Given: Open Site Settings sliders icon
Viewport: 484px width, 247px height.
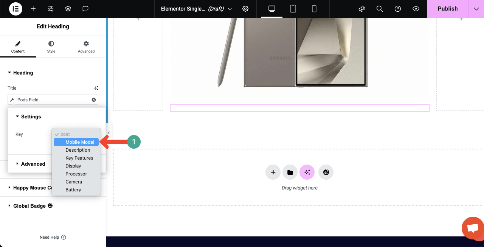Looking at the screenshot, I should tap(51, 9).
